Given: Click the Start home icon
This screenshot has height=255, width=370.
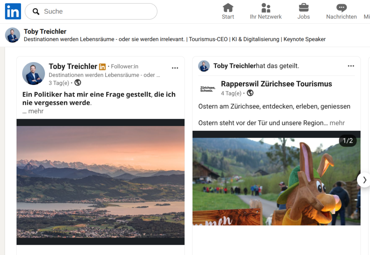Looking at the screenshot, I should click(x=228, y=8).
